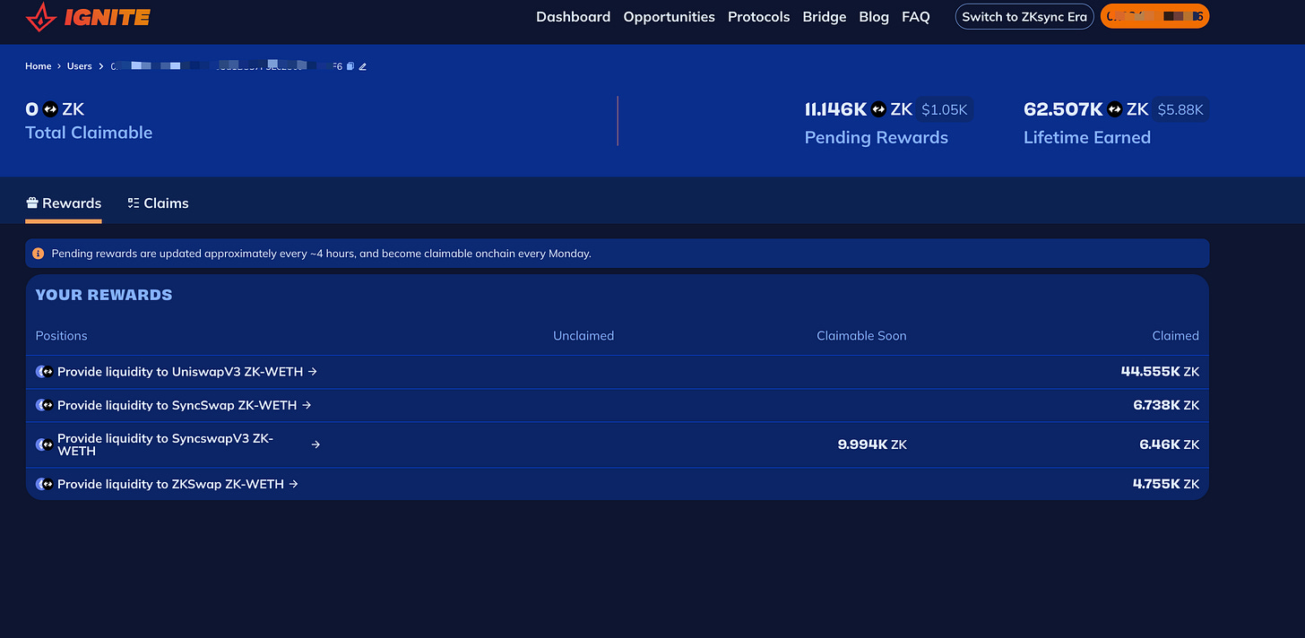Click the Pending Rewards label
The image size is (1305, 638).
(x=876, y=137)
